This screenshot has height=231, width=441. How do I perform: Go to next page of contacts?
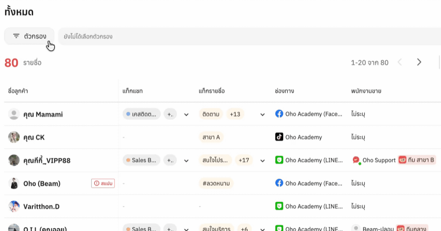coord(419,62)
